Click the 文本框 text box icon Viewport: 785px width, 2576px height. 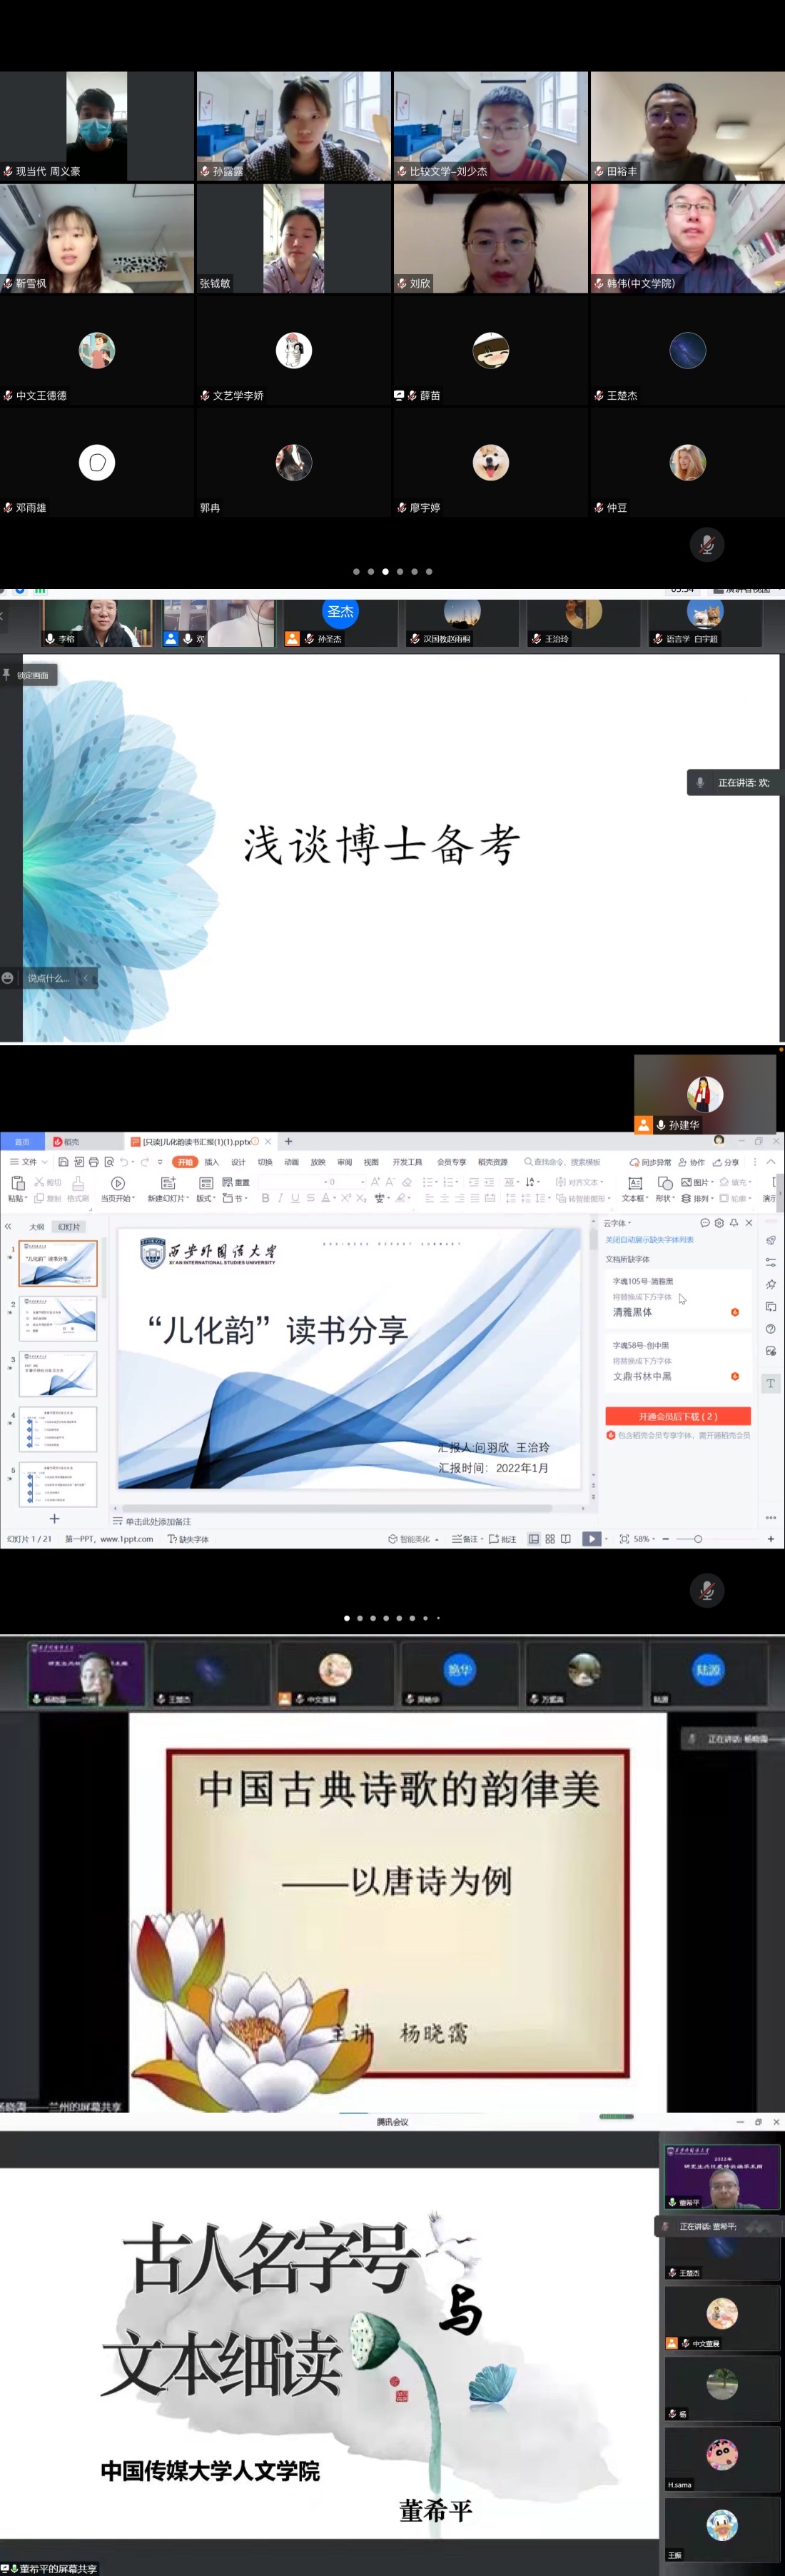(x=634, y=1183)
